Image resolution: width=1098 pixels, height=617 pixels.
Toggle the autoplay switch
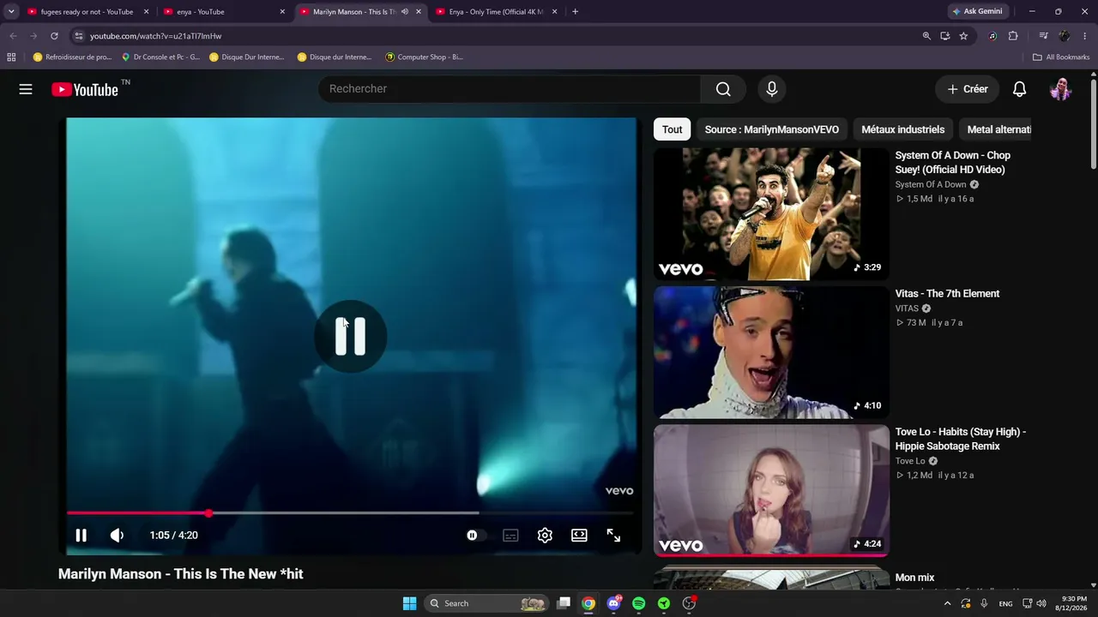point(474,536)
